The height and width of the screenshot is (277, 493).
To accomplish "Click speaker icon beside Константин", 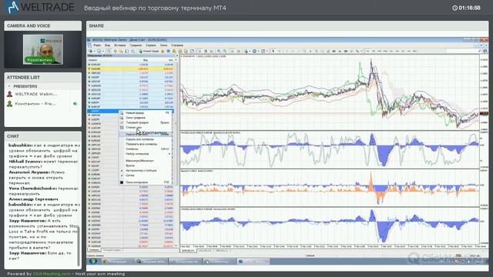I will pos(75,104).
